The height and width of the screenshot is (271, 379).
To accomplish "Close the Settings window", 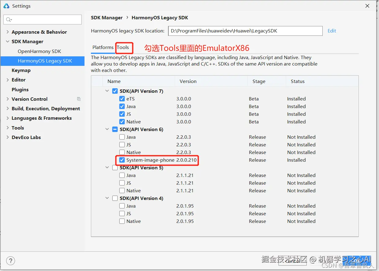I will click(367, 6).
